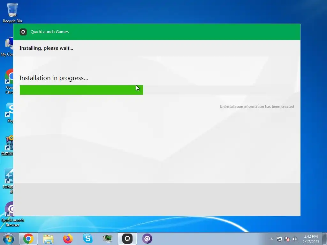Select the Skype desktop shortcut
327x245 pixels.
[x=9, y=113]
